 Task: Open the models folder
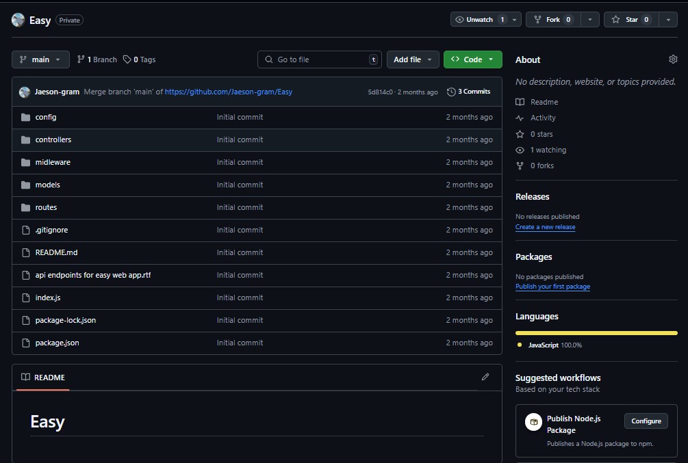[x=47, y=185]
